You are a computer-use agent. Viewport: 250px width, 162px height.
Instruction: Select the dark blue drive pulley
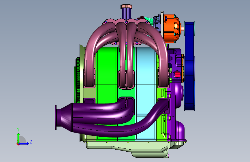189,66
